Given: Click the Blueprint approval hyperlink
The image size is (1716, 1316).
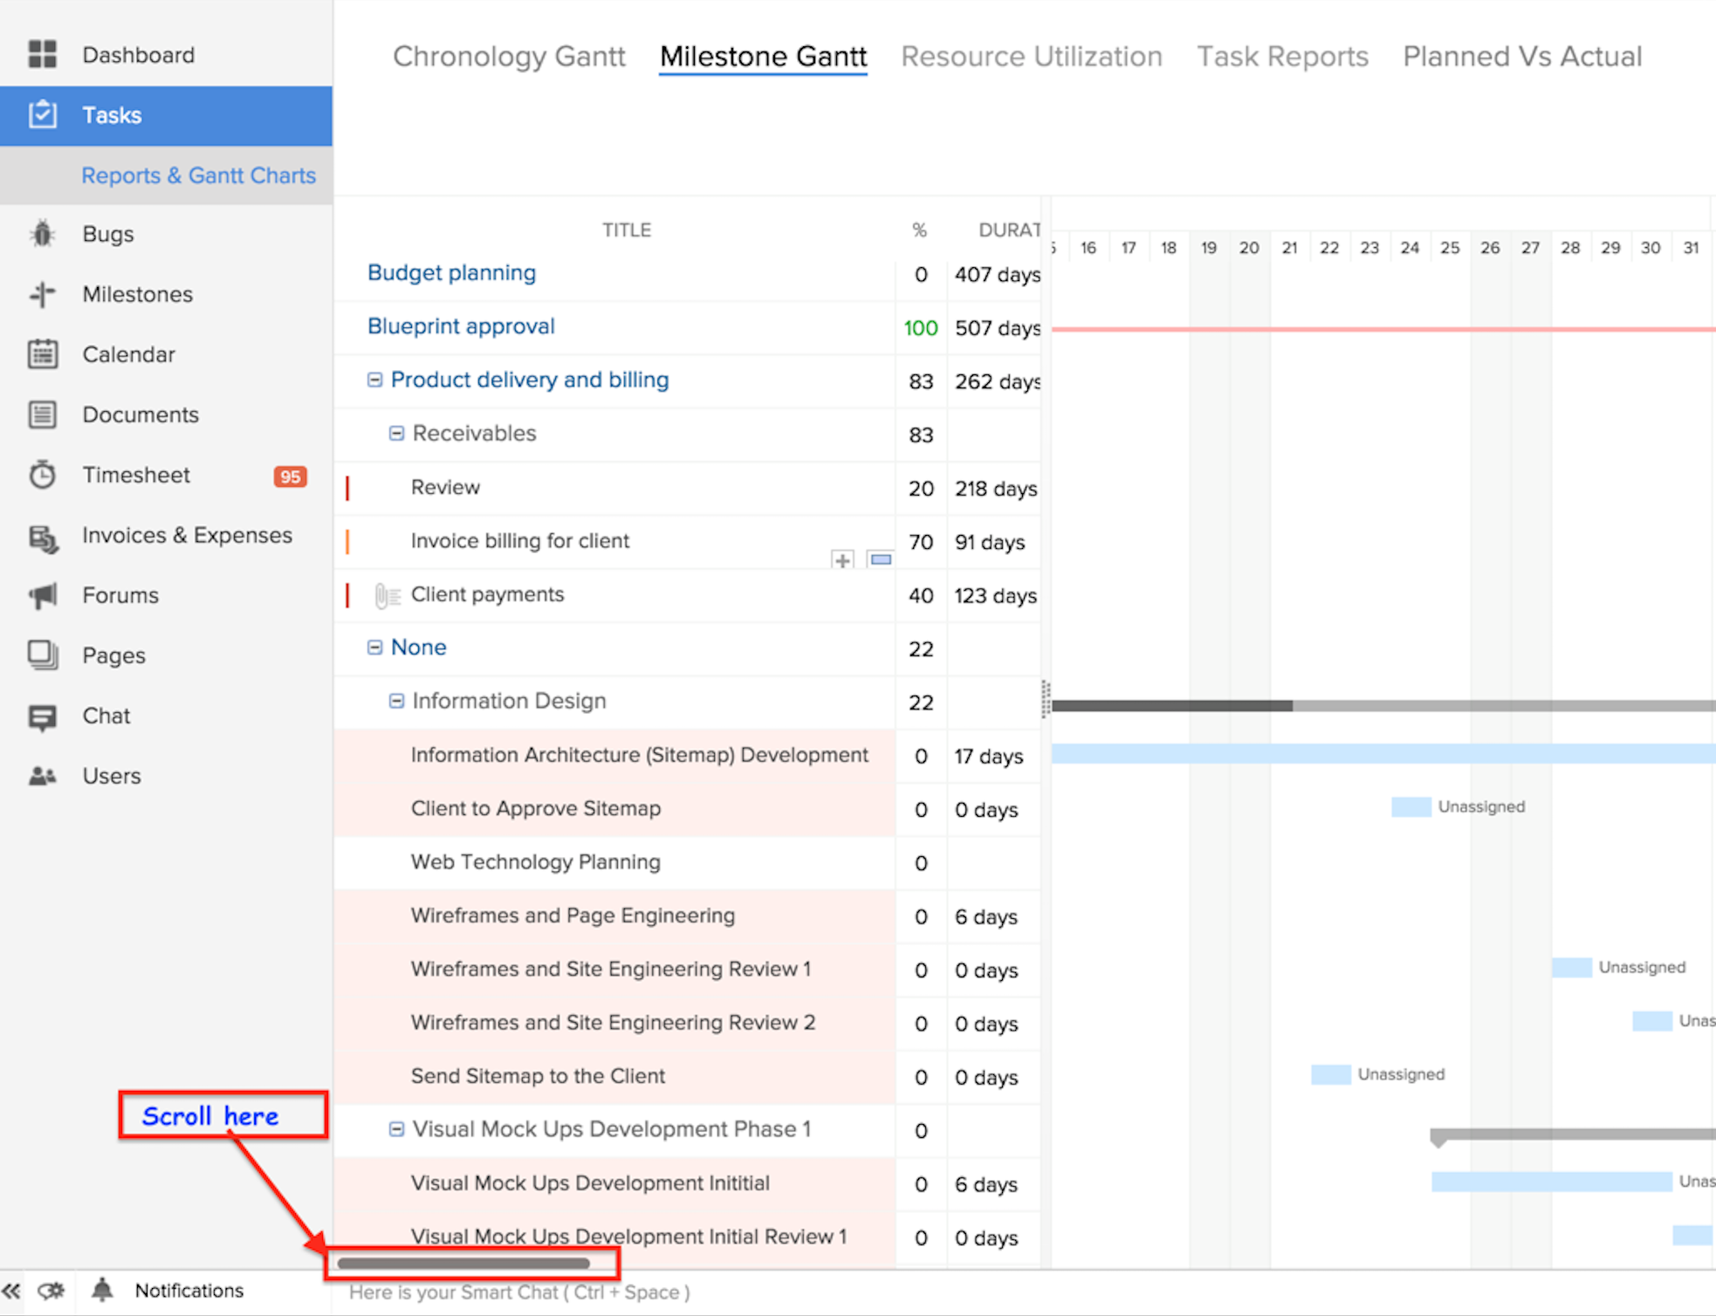Looking at the screenshot, I should [461, 327].
